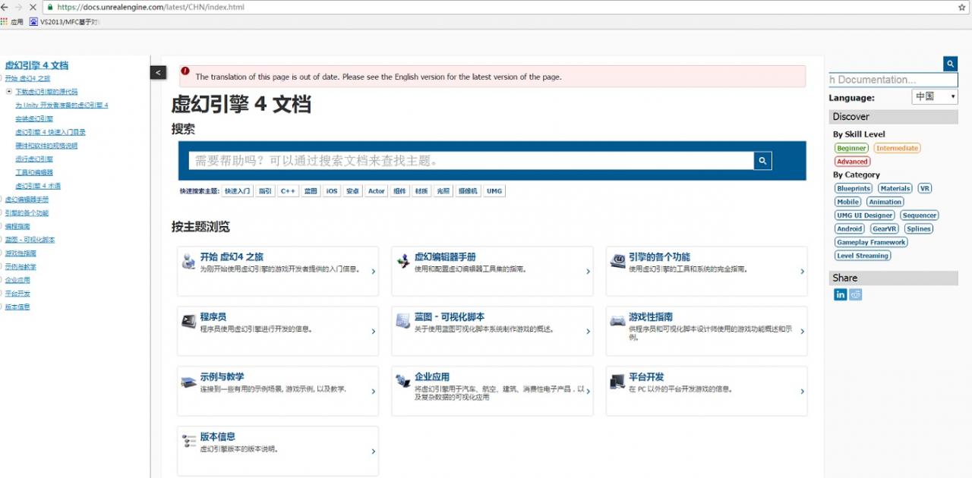Open sidebar link 工具和编辑器
This screenshot has height=478, width=972.
tap(34, 172)
